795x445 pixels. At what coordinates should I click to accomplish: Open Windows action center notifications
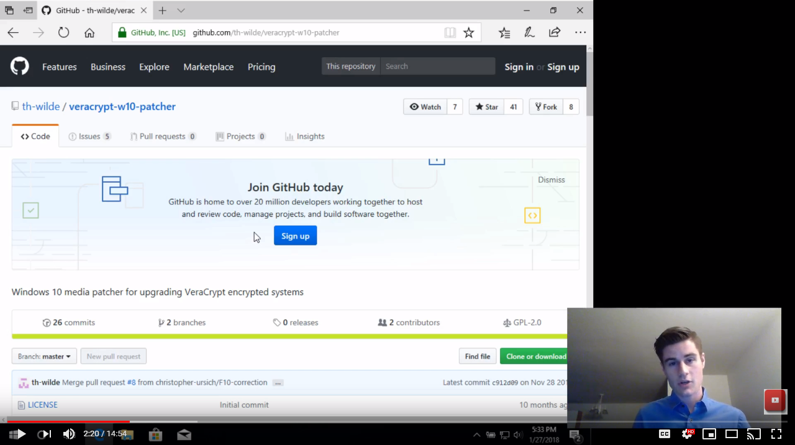(x=575, y=434)
